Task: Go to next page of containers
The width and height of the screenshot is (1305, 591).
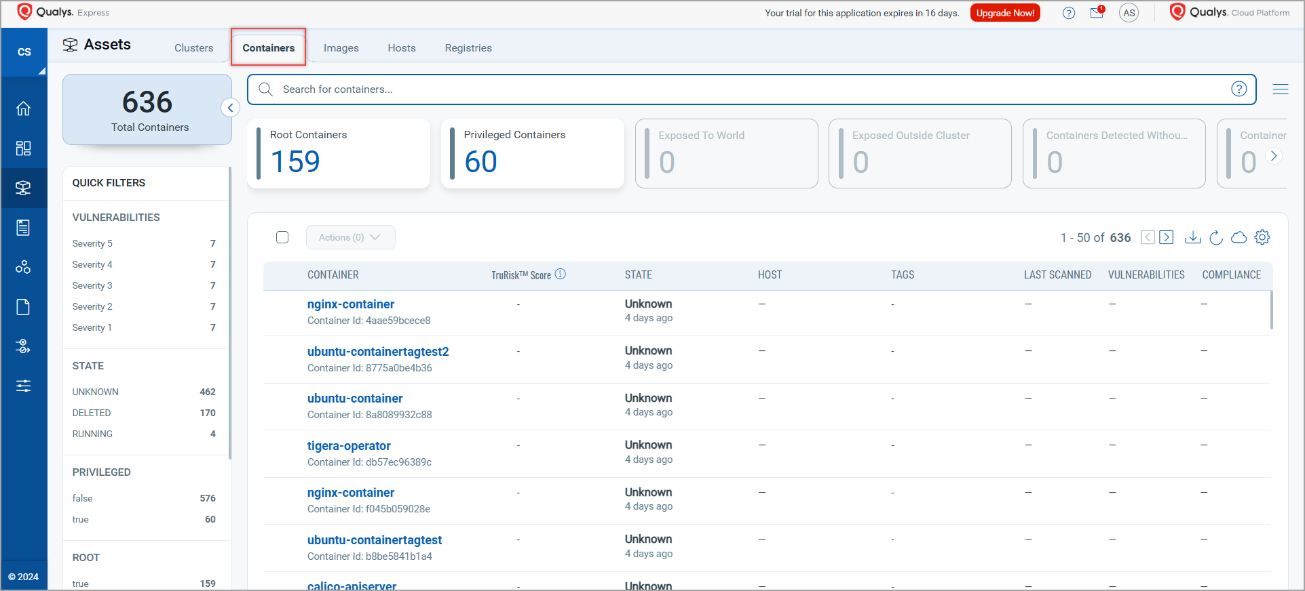Action: (1167, 237)
